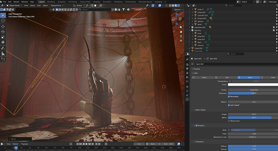Open the Object properties orange square tab
This screenshot has height=151, width=278.
pos(187,87)
